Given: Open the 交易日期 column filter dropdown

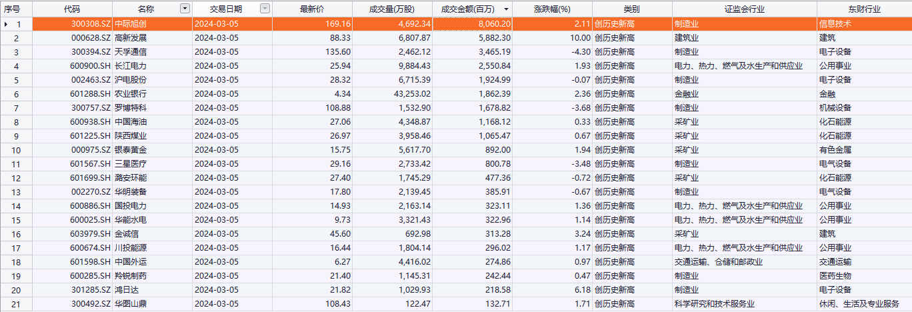Looking at the screenshot, I should (265, 9).
